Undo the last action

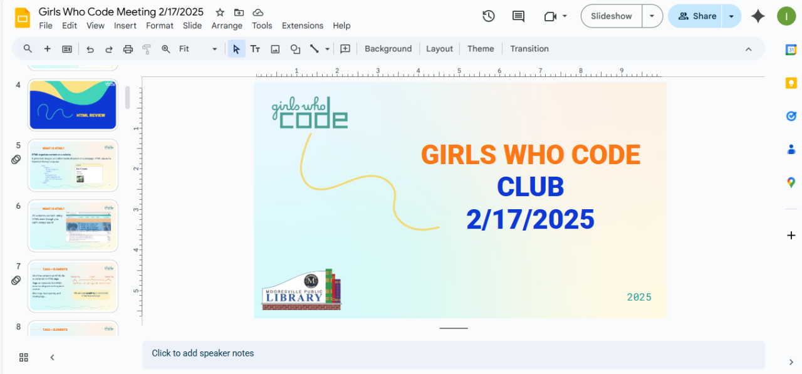coord(90,49)
